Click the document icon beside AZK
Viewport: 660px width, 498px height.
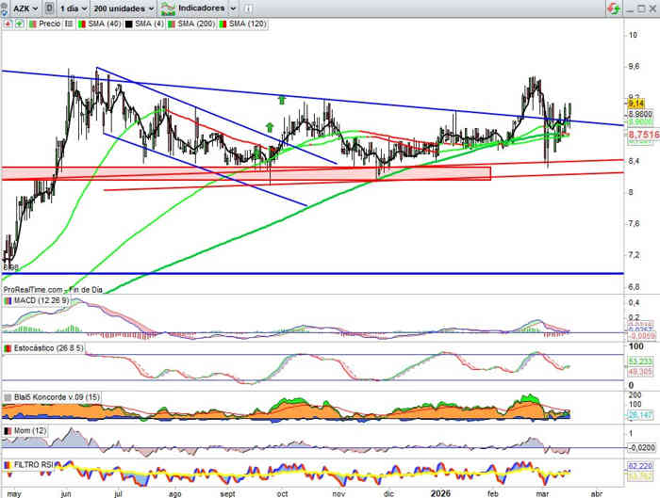tap(49, 8)
